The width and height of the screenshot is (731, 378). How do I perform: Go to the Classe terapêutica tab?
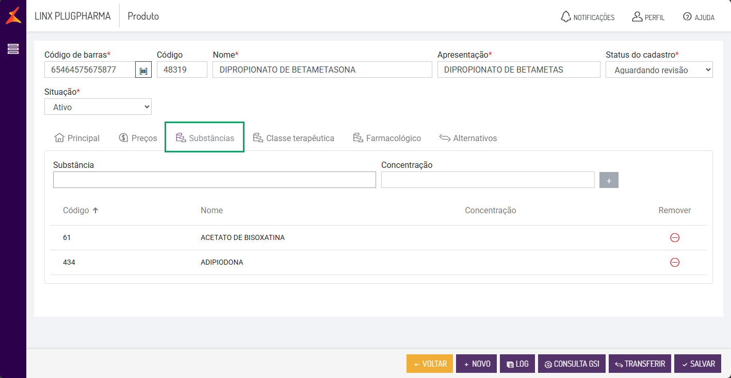tap(294, 138)
